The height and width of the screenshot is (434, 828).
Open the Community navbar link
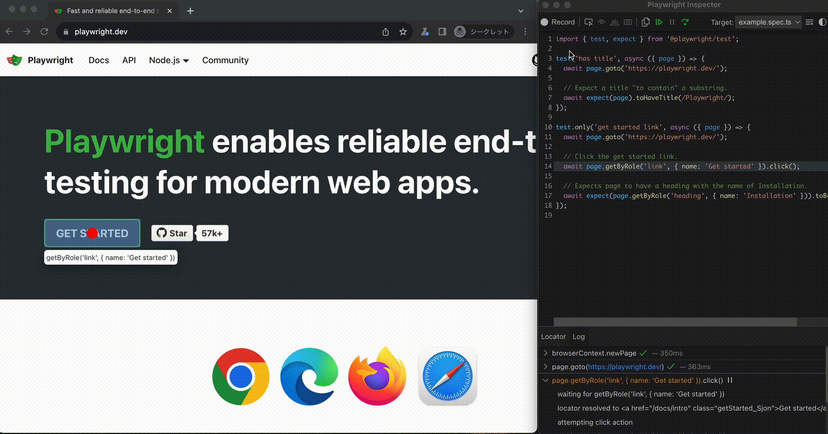[x=225, y=60]
